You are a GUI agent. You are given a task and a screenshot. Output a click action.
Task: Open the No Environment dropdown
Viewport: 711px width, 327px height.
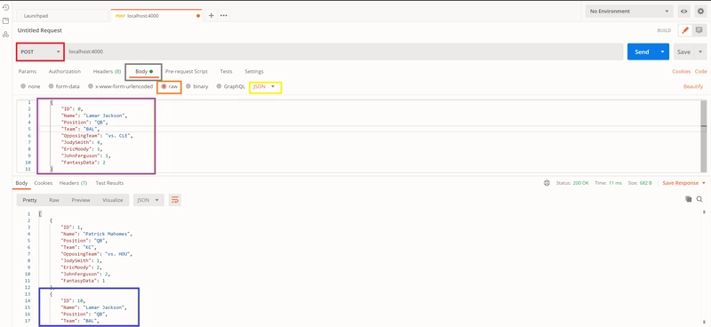(x=629, y=12)
